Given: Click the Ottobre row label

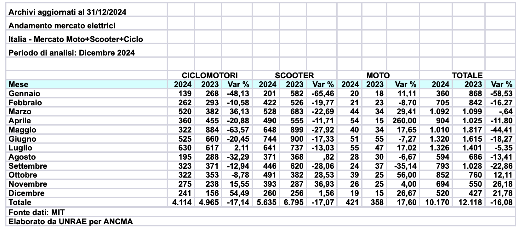Looking at the screenshot, I should [x=23, y=175].
